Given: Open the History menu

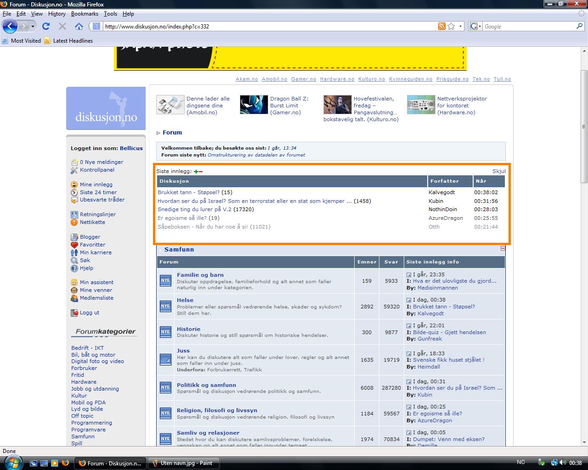Looking at the screenshot, I should pos(57,14).
